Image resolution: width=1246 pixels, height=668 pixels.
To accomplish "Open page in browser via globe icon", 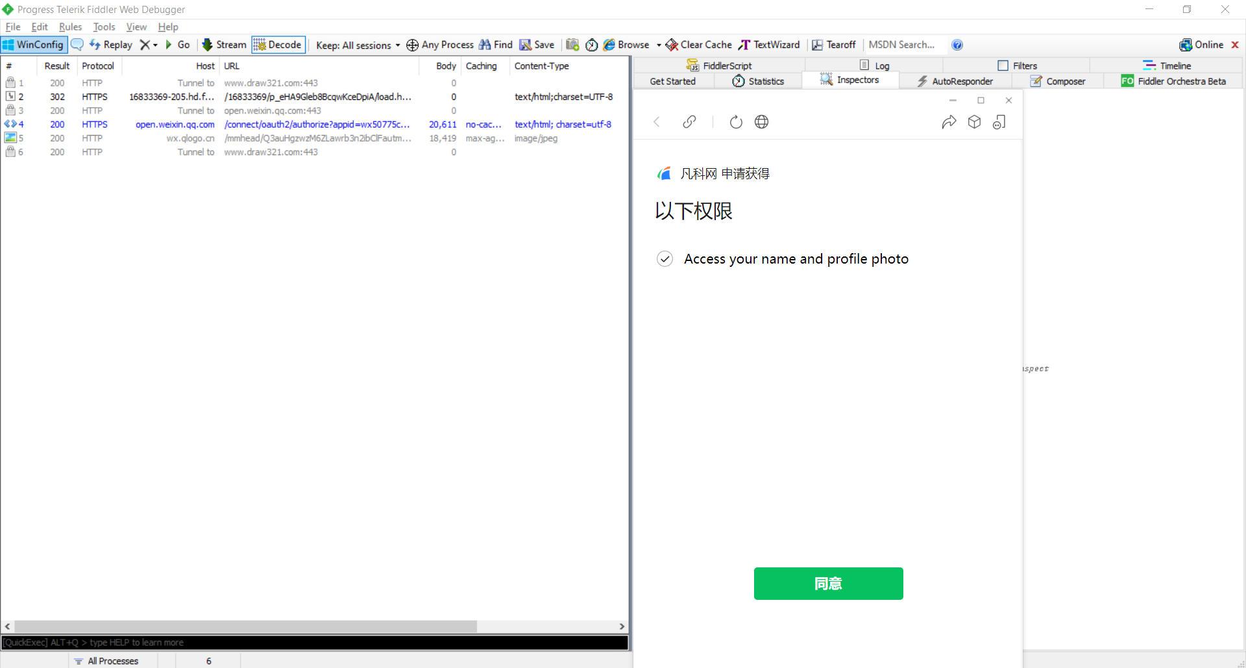I will pos(762,122).
